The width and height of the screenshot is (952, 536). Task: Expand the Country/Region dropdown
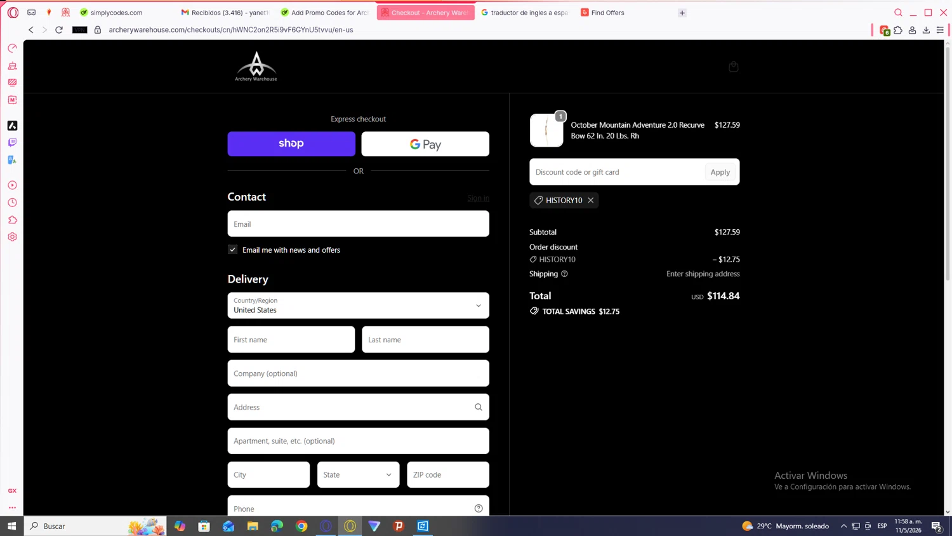click(358, 305)
